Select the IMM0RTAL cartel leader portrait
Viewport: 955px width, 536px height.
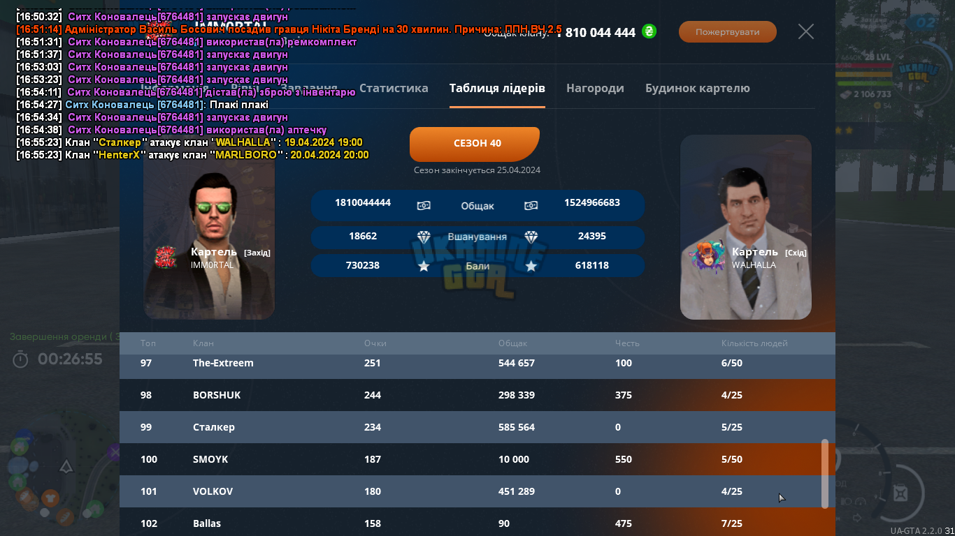(x=209, y=227)
